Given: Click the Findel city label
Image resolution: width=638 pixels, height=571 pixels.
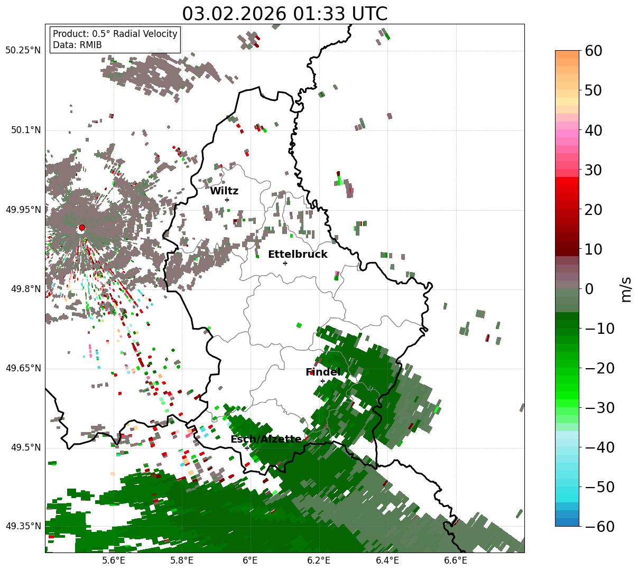Looking at the screenshot, I should tap(323, 372).
